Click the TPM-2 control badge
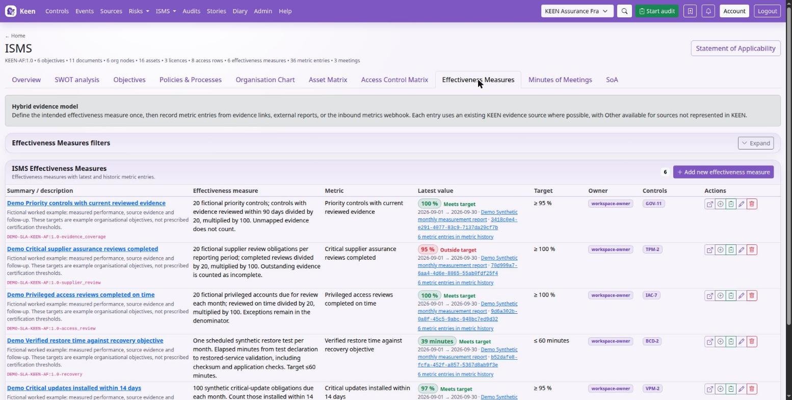 coord(652,250)
